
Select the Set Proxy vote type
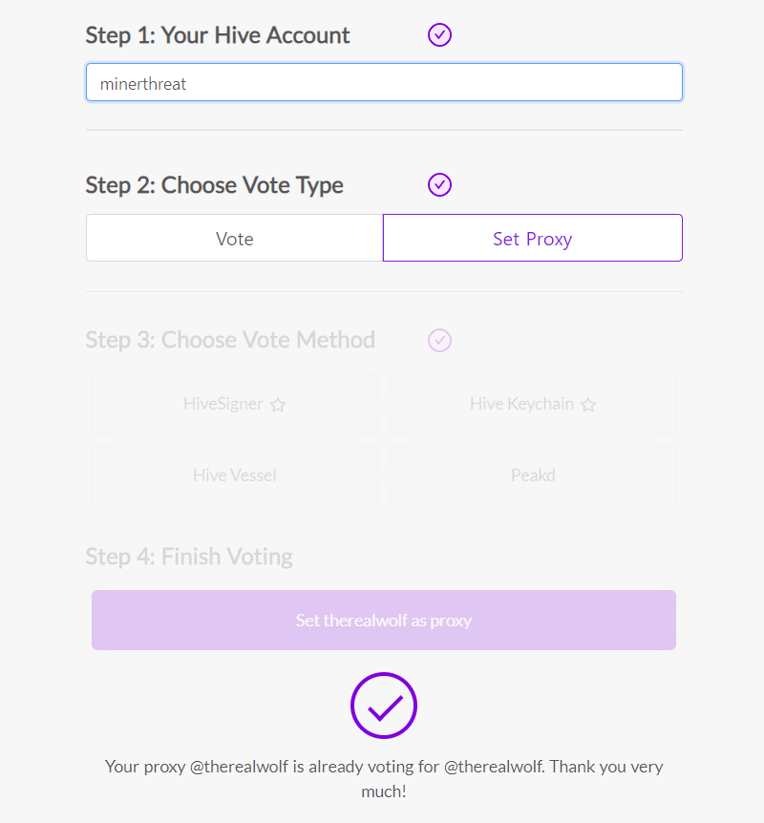tap(532, 238)
